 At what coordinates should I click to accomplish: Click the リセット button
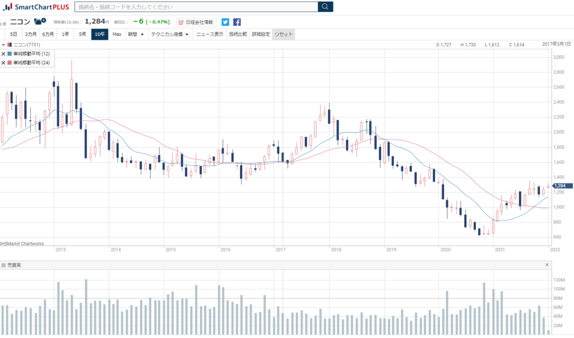(284, 34)
